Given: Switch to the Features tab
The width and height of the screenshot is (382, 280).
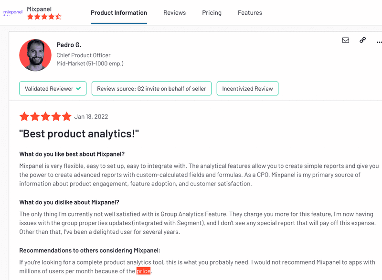Looking at the screenshot, I should click(250, 13).
